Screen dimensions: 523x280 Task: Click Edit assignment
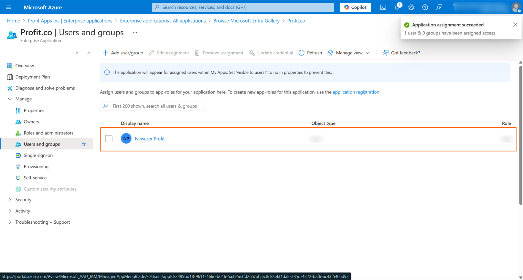coord(169,53)
